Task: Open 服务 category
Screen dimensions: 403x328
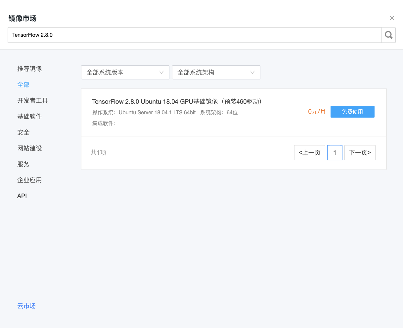Action: click(x=23, y=164)
